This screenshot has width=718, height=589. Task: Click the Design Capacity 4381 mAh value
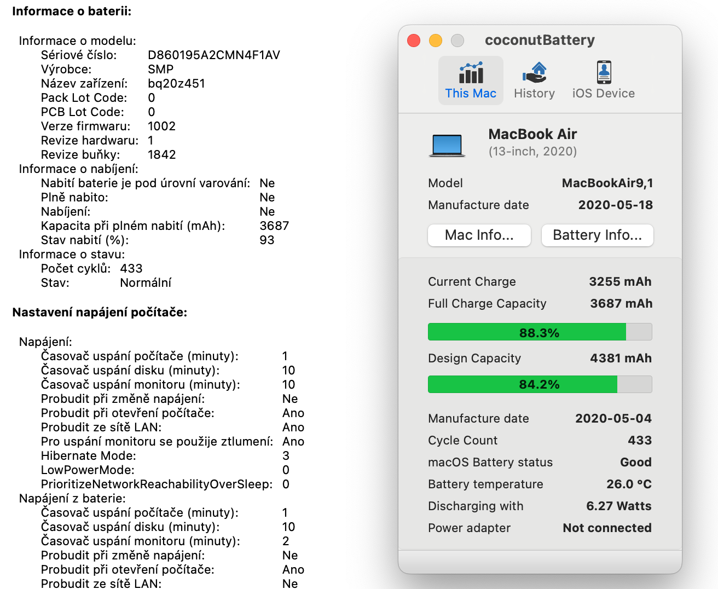pos(621,358)
